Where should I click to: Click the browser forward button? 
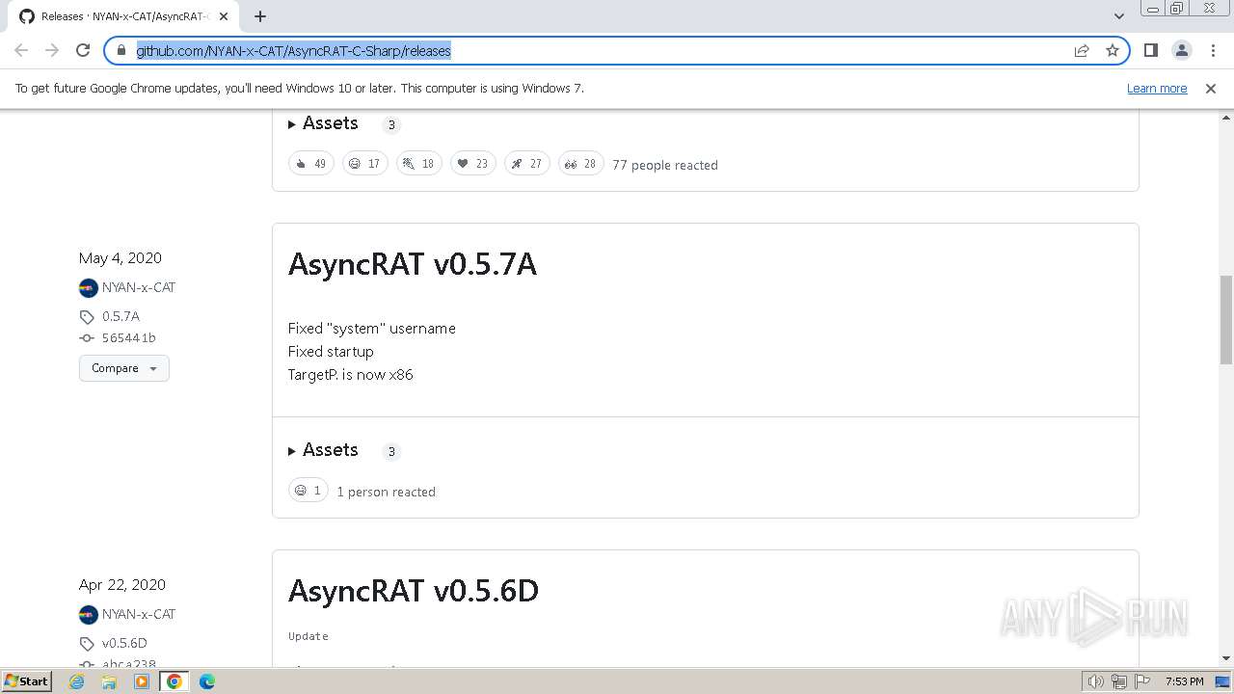52,50
